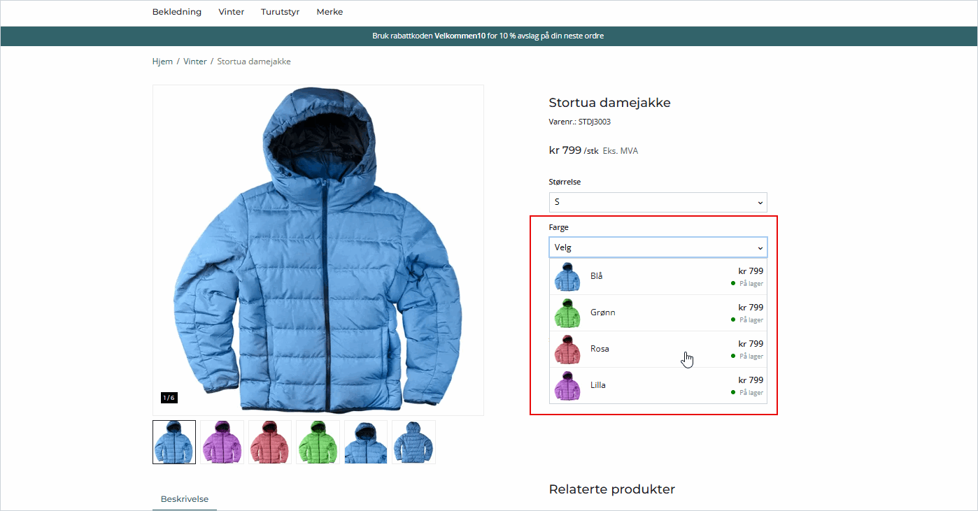
Task: Click the chevron on the Farge selector
Action: [760, 247]
